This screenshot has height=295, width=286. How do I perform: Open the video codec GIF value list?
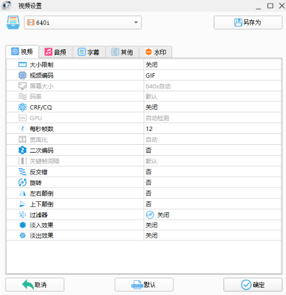point(213,75)
